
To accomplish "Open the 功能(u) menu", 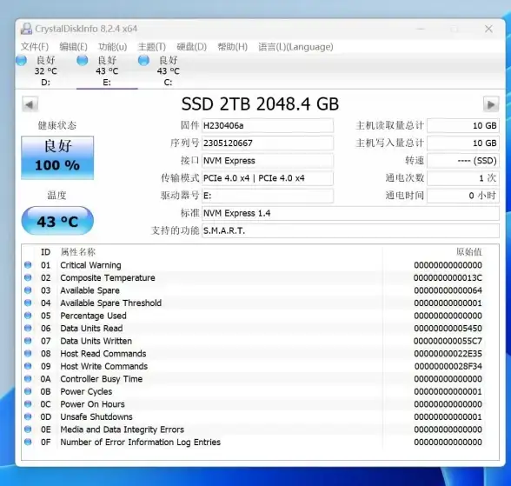I will pyautogui.click(x=113, y=47).
